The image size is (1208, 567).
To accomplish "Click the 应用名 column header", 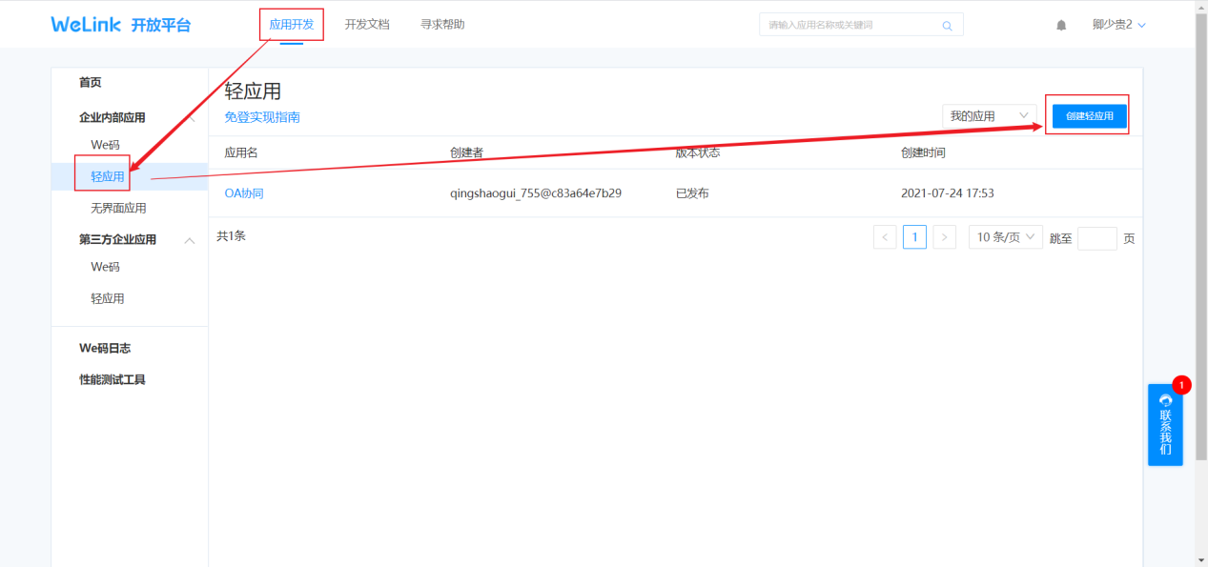I will pos(241,152).
